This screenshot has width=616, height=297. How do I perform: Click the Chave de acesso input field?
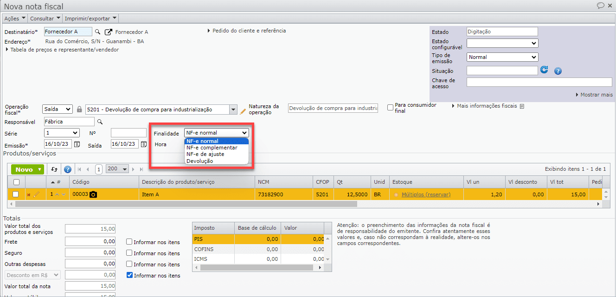pos(539,82)
